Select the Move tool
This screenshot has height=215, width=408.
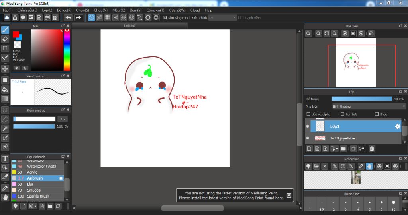(5, 69)
